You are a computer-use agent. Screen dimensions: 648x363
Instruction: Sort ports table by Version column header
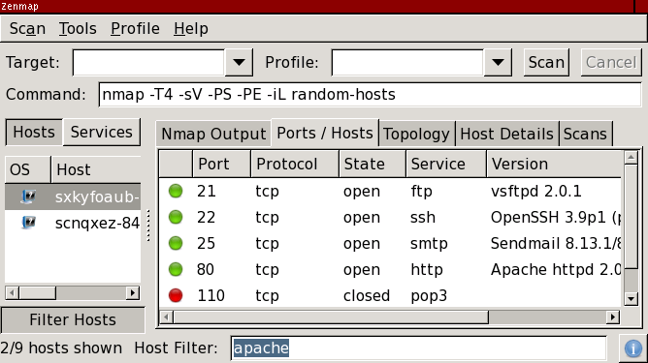tap(554, 164)
